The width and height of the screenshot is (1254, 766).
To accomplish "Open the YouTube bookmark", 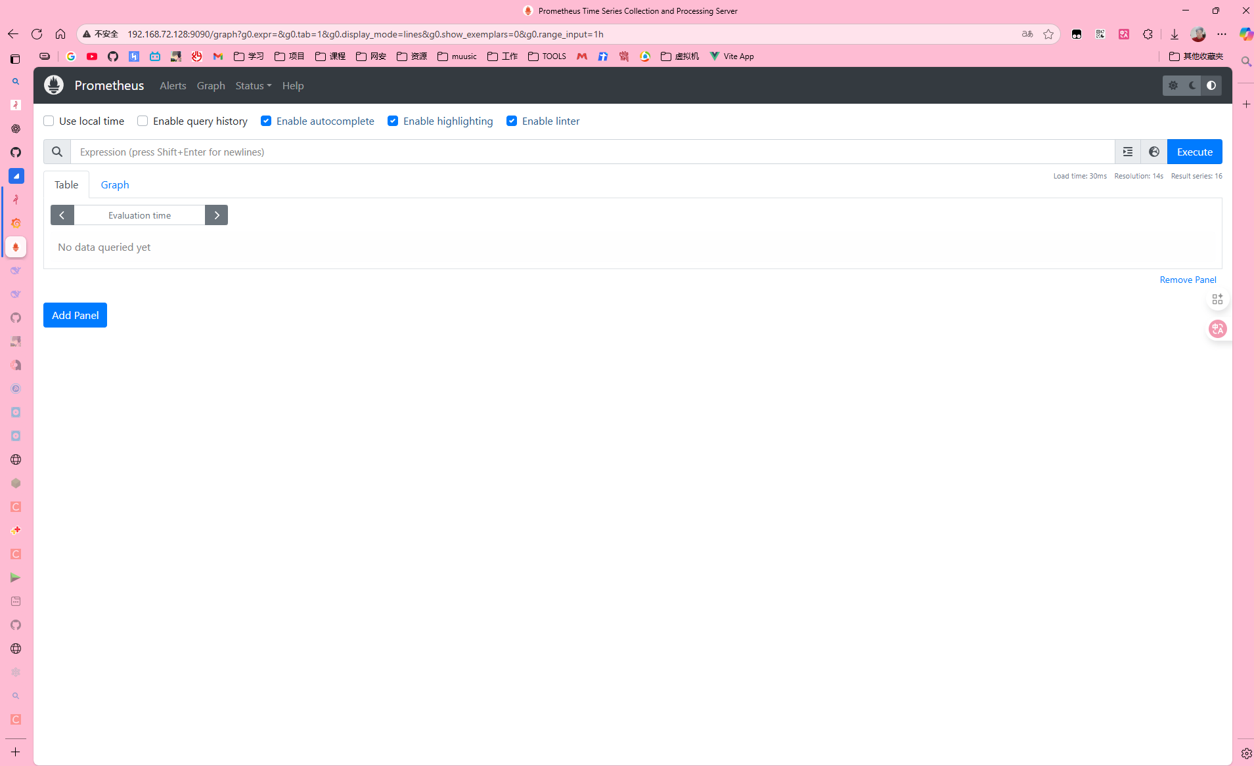I will coord(92,56).
